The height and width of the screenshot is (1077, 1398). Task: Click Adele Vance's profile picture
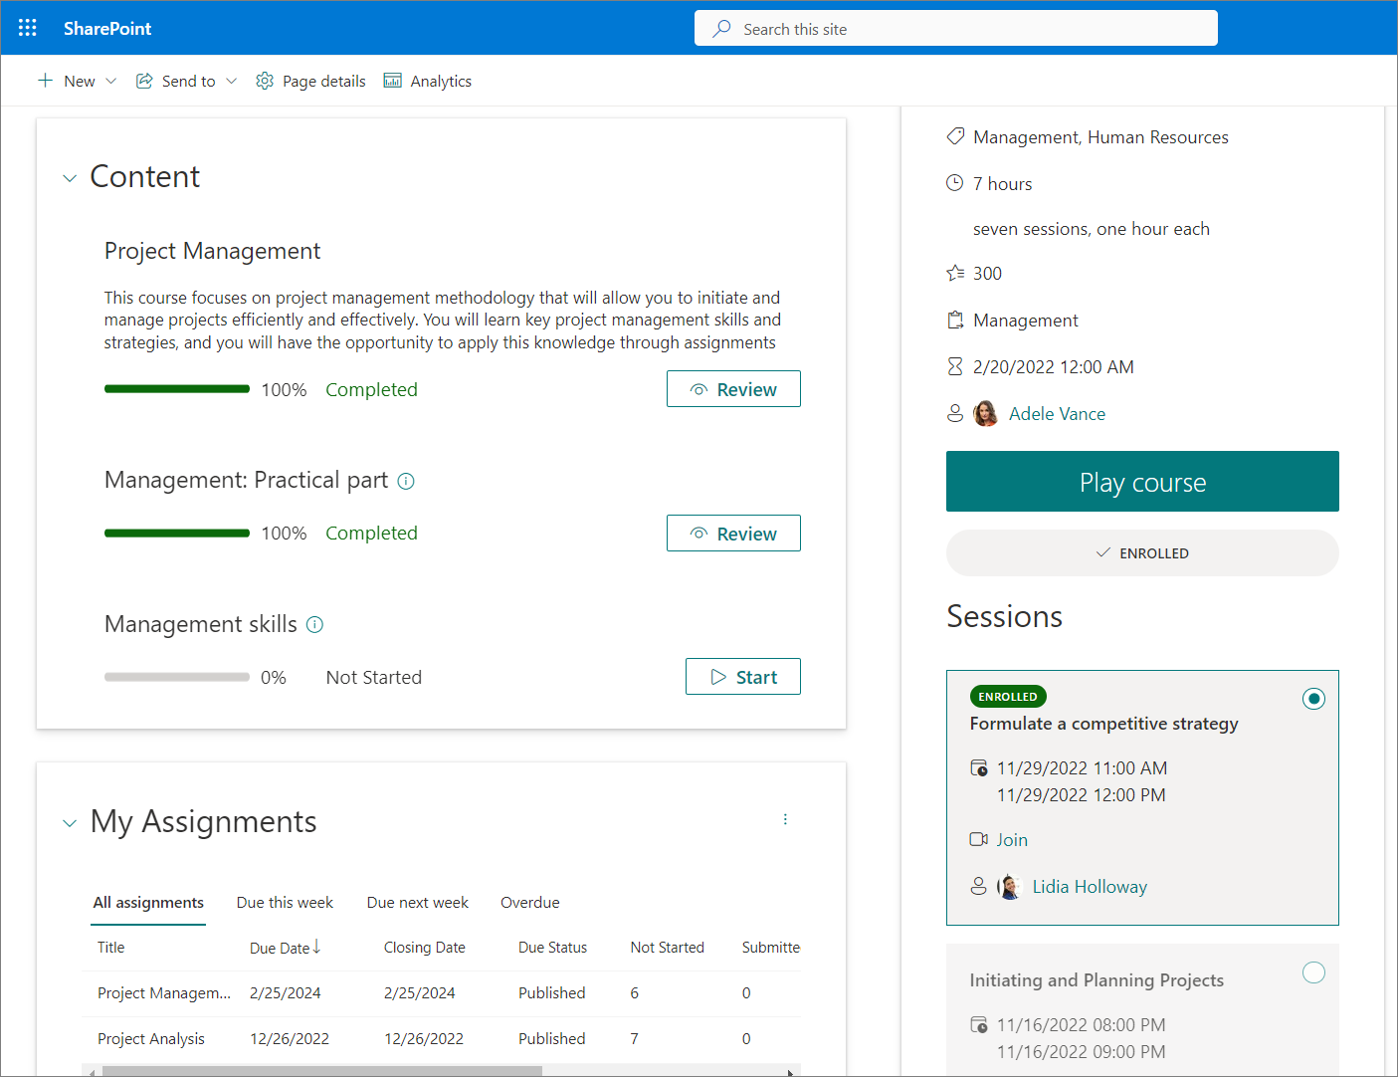coord(985,414)
